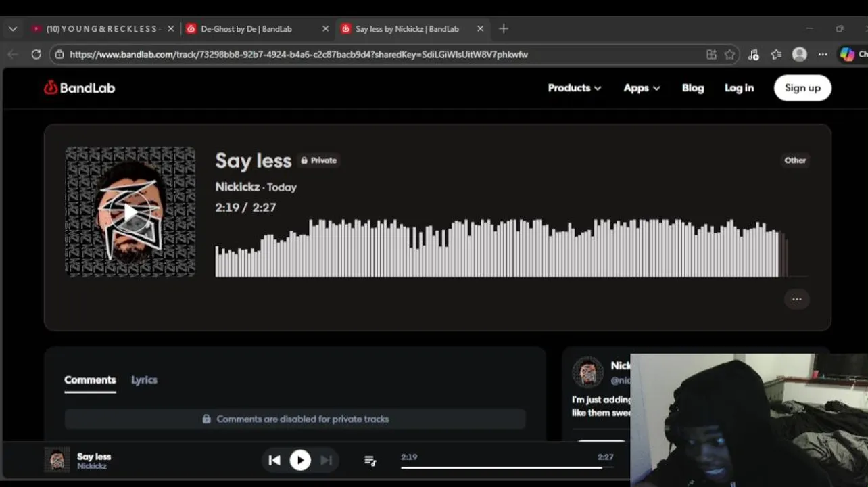Open the favorites list icon
868x487 pixels.
tap(776, 54)
